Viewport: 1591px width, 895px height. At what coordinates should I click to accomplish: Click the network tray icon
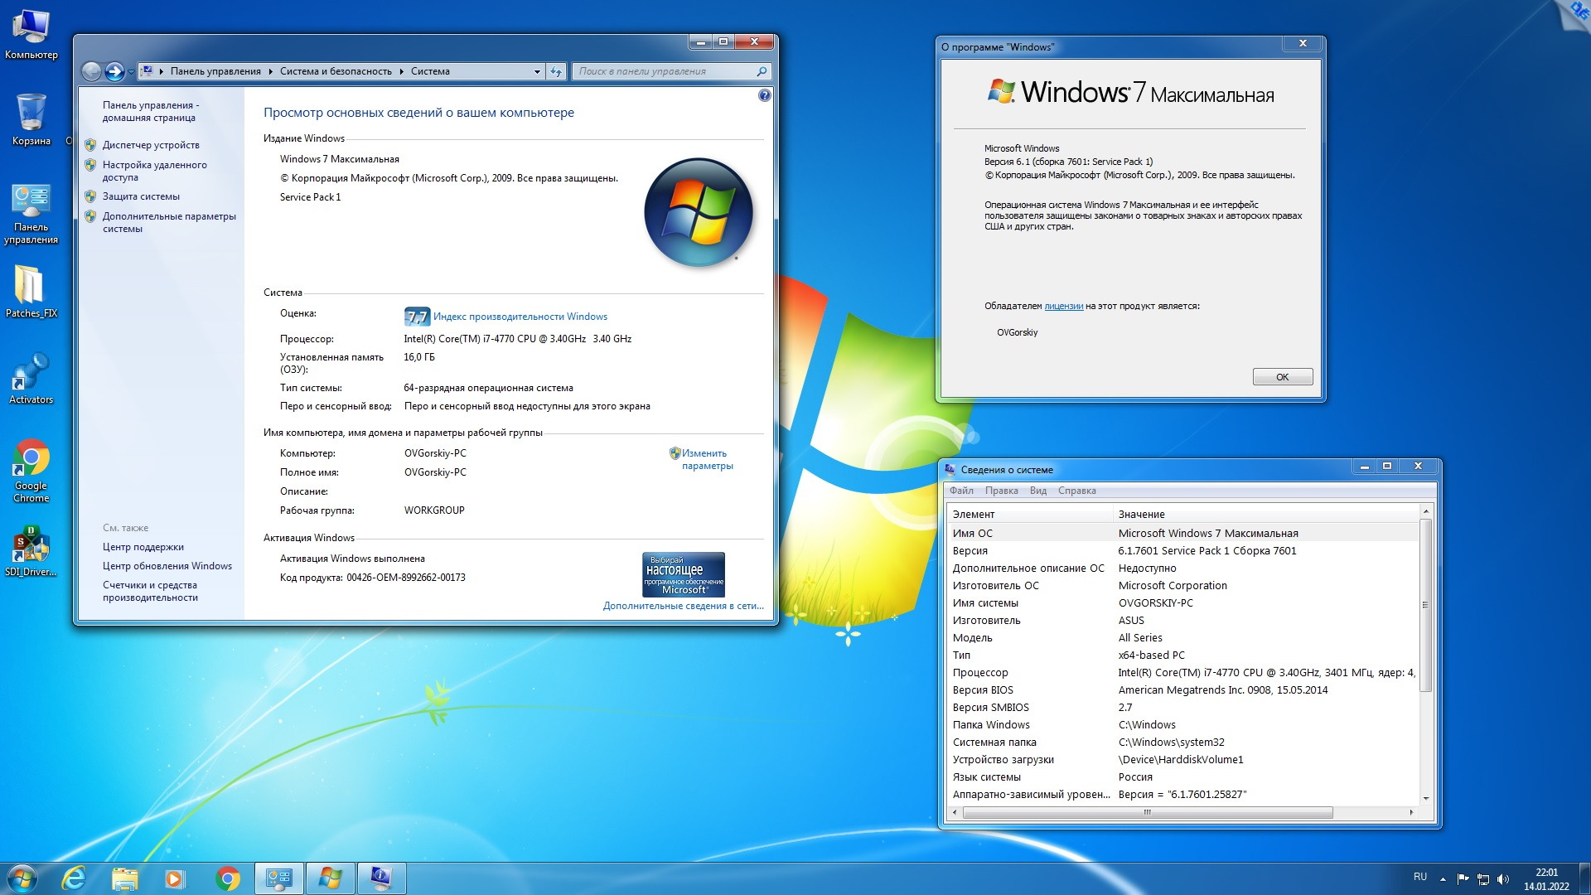click(x=1483, y=878)
